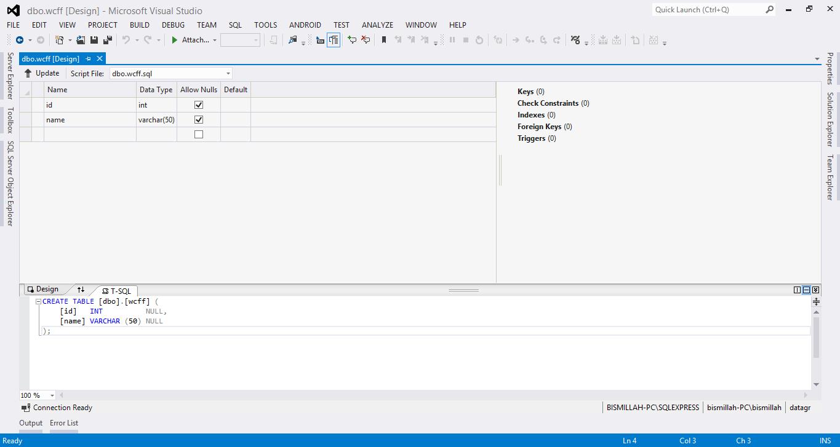
Task: Click the Indexes (0) entry
Action: coord(537,115)
